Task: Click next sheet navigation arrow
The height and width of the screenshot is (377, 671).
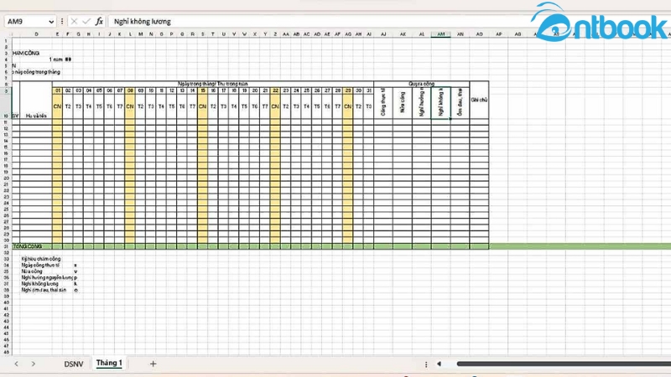Action: pyautogui.click(x=34, y=364)
